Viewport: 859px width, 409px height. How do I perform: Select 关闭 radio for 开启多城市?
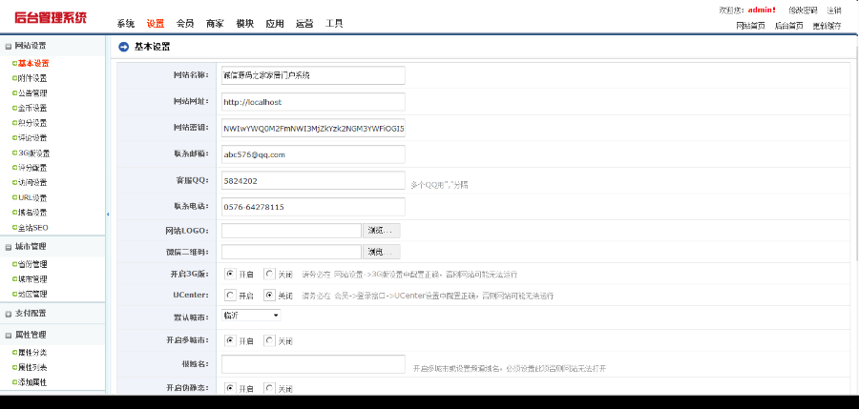pos(269,340)
